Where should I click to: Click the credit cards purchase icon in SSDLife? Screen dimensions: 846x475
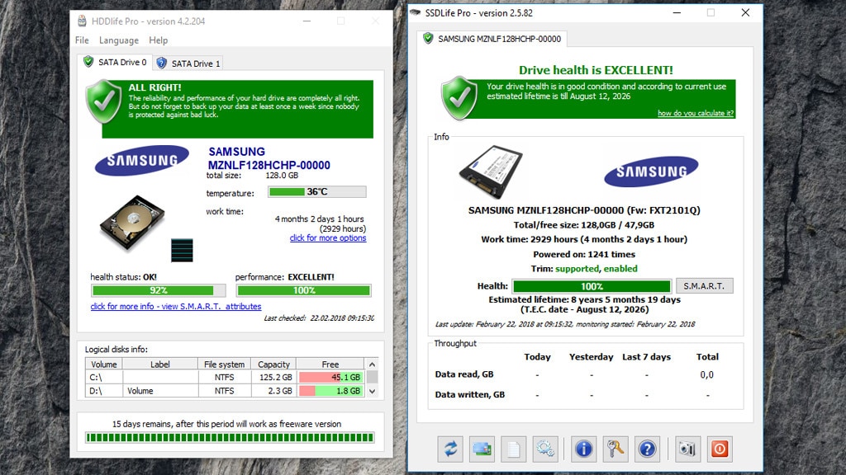point(482,449)
